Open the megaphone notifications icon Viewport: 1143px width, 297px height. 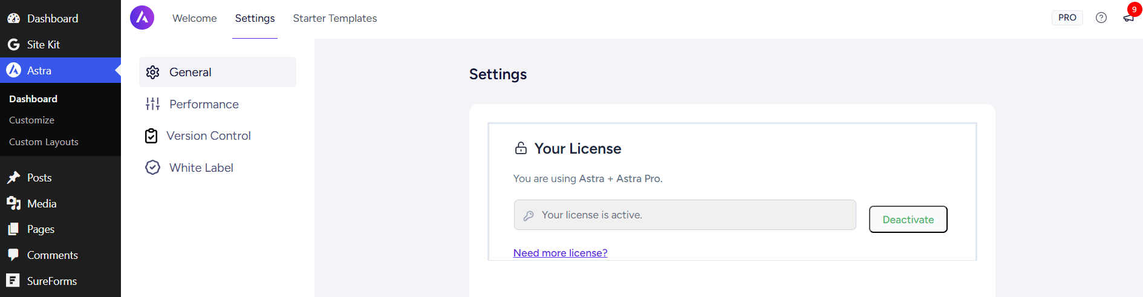(x=1128, y=18)
